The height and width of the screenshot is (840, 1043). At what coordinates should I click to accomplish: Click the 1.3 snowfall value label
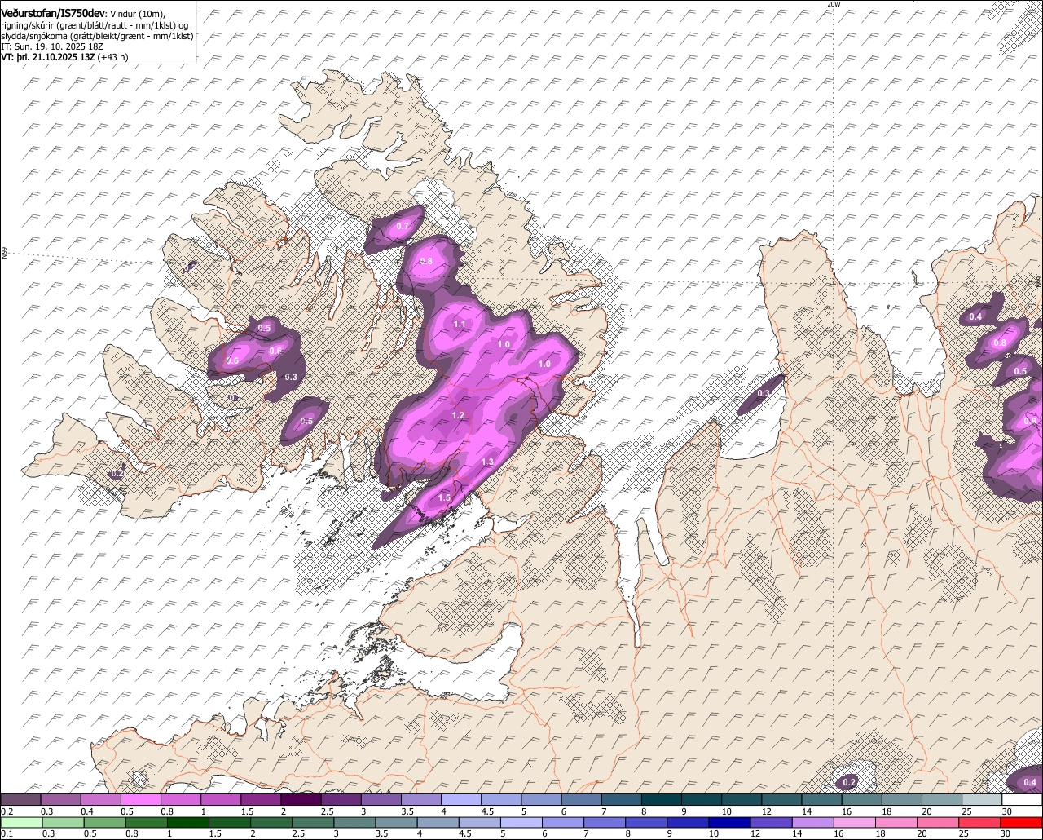488,462
